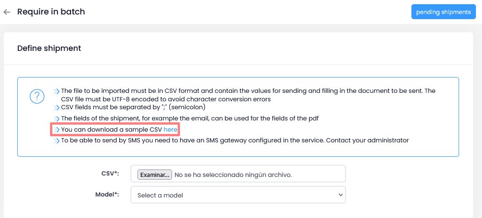Download the sample CSV via 'here' link
This screenshot has width=482, height=218.
tap(170, 129)
